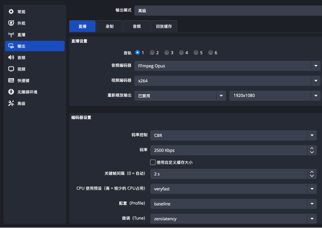Click the 快捷键 keyboard icon

pos(11,80)
